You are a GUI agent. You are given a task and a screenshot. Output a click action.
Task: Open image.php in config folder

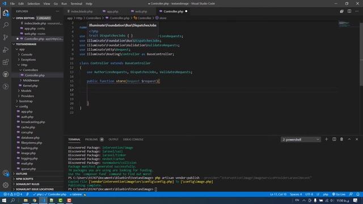tap(28, 153)
